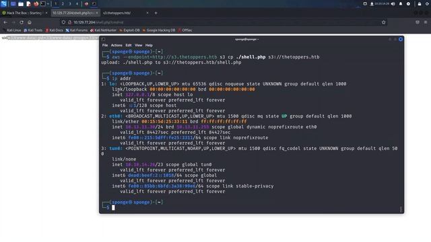Select the terminal task button in the panel

[x=94, y=4]
